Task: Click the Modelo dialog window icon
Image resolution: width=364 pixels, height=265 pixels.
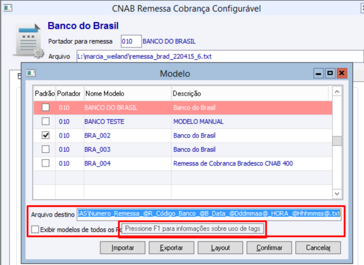Action: coord(30,73)
